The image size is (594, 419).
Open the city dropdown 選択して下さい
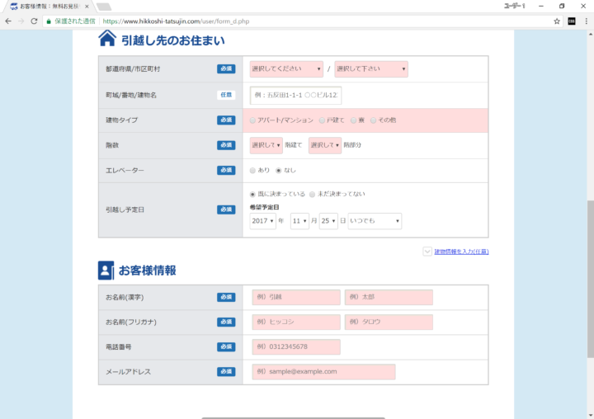[x=371, y=69]
